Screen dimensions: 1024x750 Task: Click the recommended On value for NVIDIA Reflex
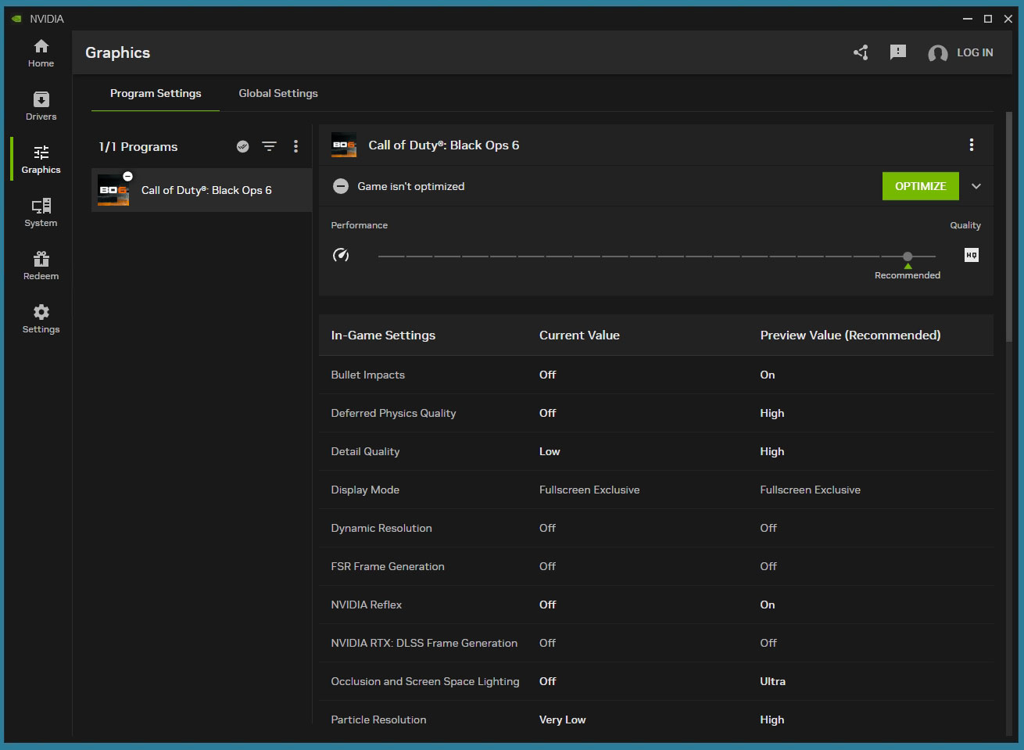[768, 605]
